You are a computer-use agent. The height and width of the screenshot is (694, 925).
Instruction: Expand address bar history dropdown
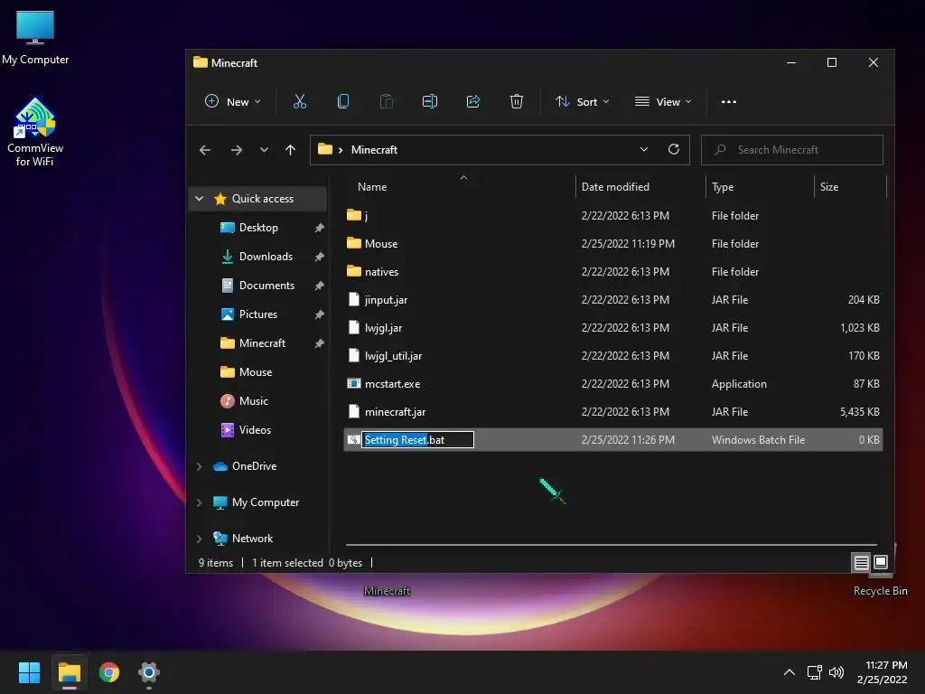click(643, 149)
